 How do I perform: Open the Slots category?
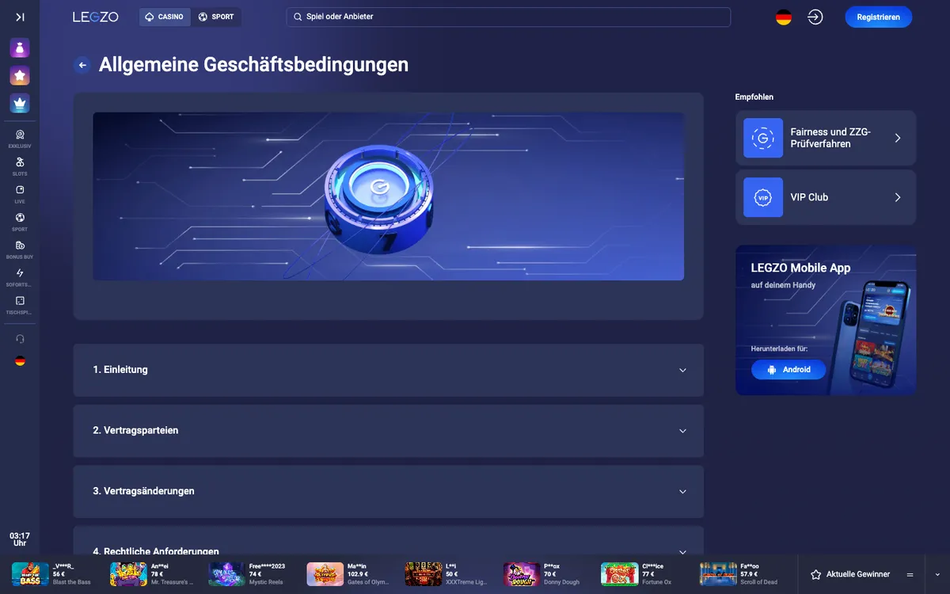20,166
